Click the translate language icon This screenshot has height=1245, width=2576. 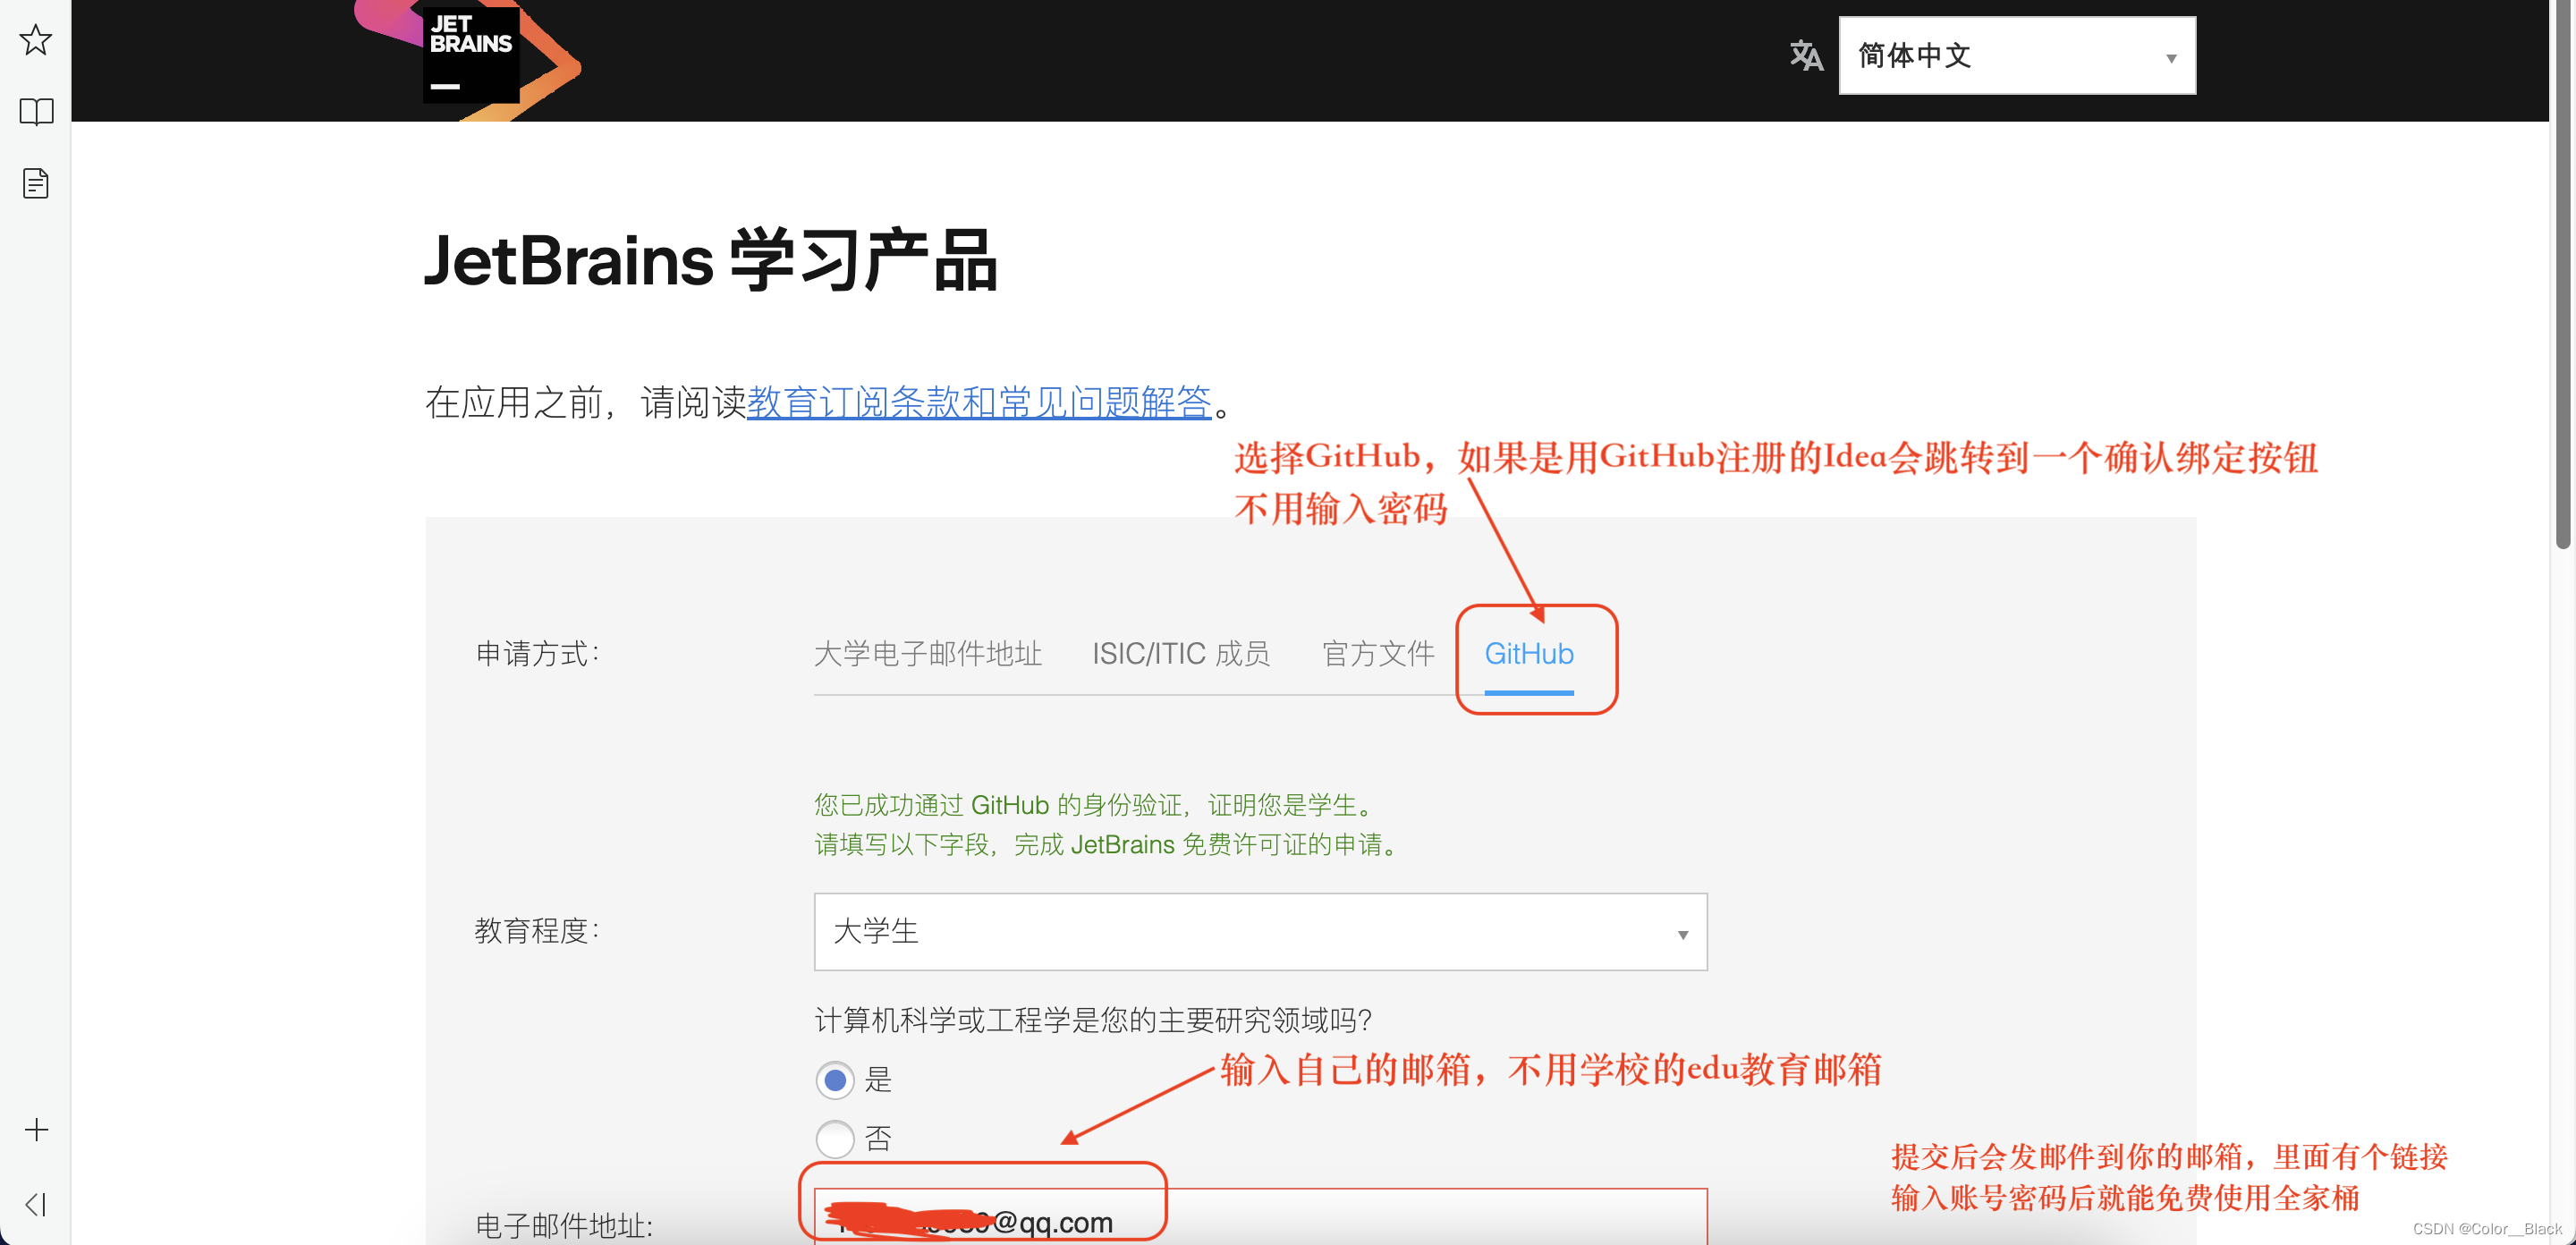1806,55
